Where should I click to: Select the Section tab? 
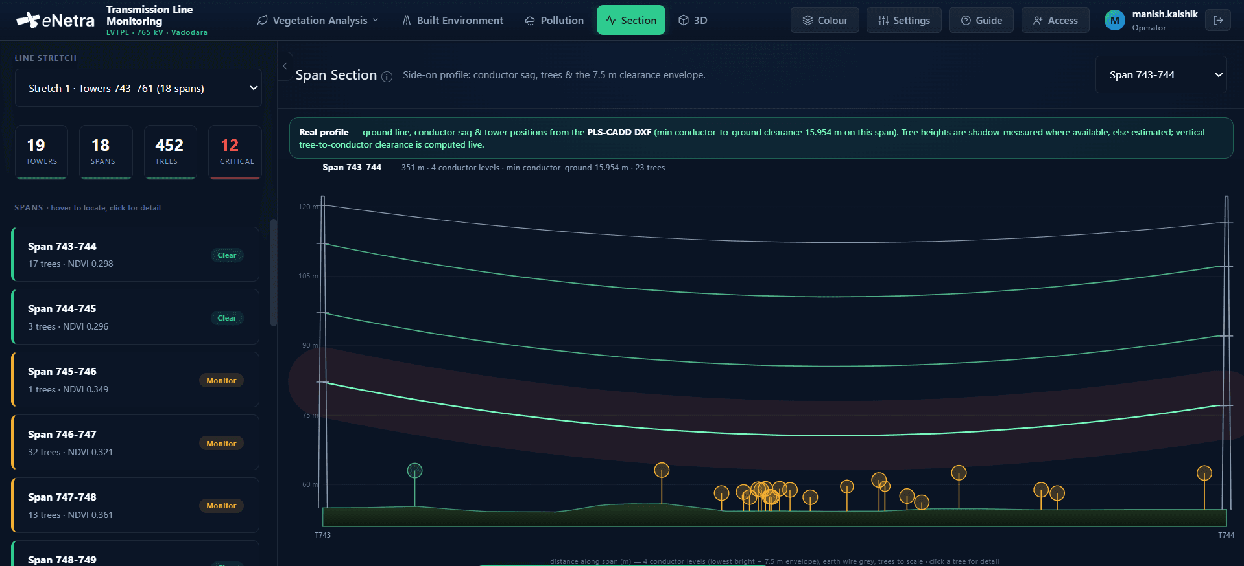pyautogui.click(x=631, y=20)
